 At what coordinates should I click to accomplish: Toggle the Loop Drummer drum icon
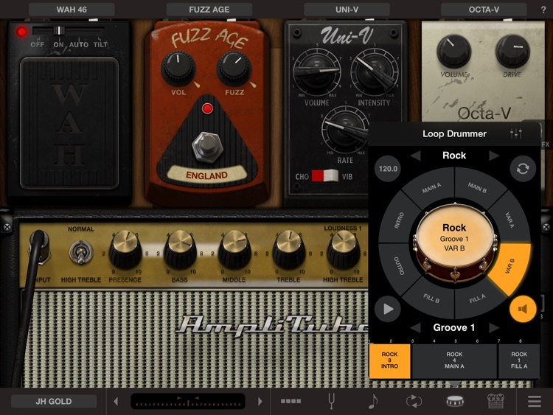(455, 401)
